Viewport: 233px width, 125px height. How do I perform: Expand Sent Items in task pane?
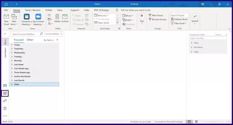191,47
